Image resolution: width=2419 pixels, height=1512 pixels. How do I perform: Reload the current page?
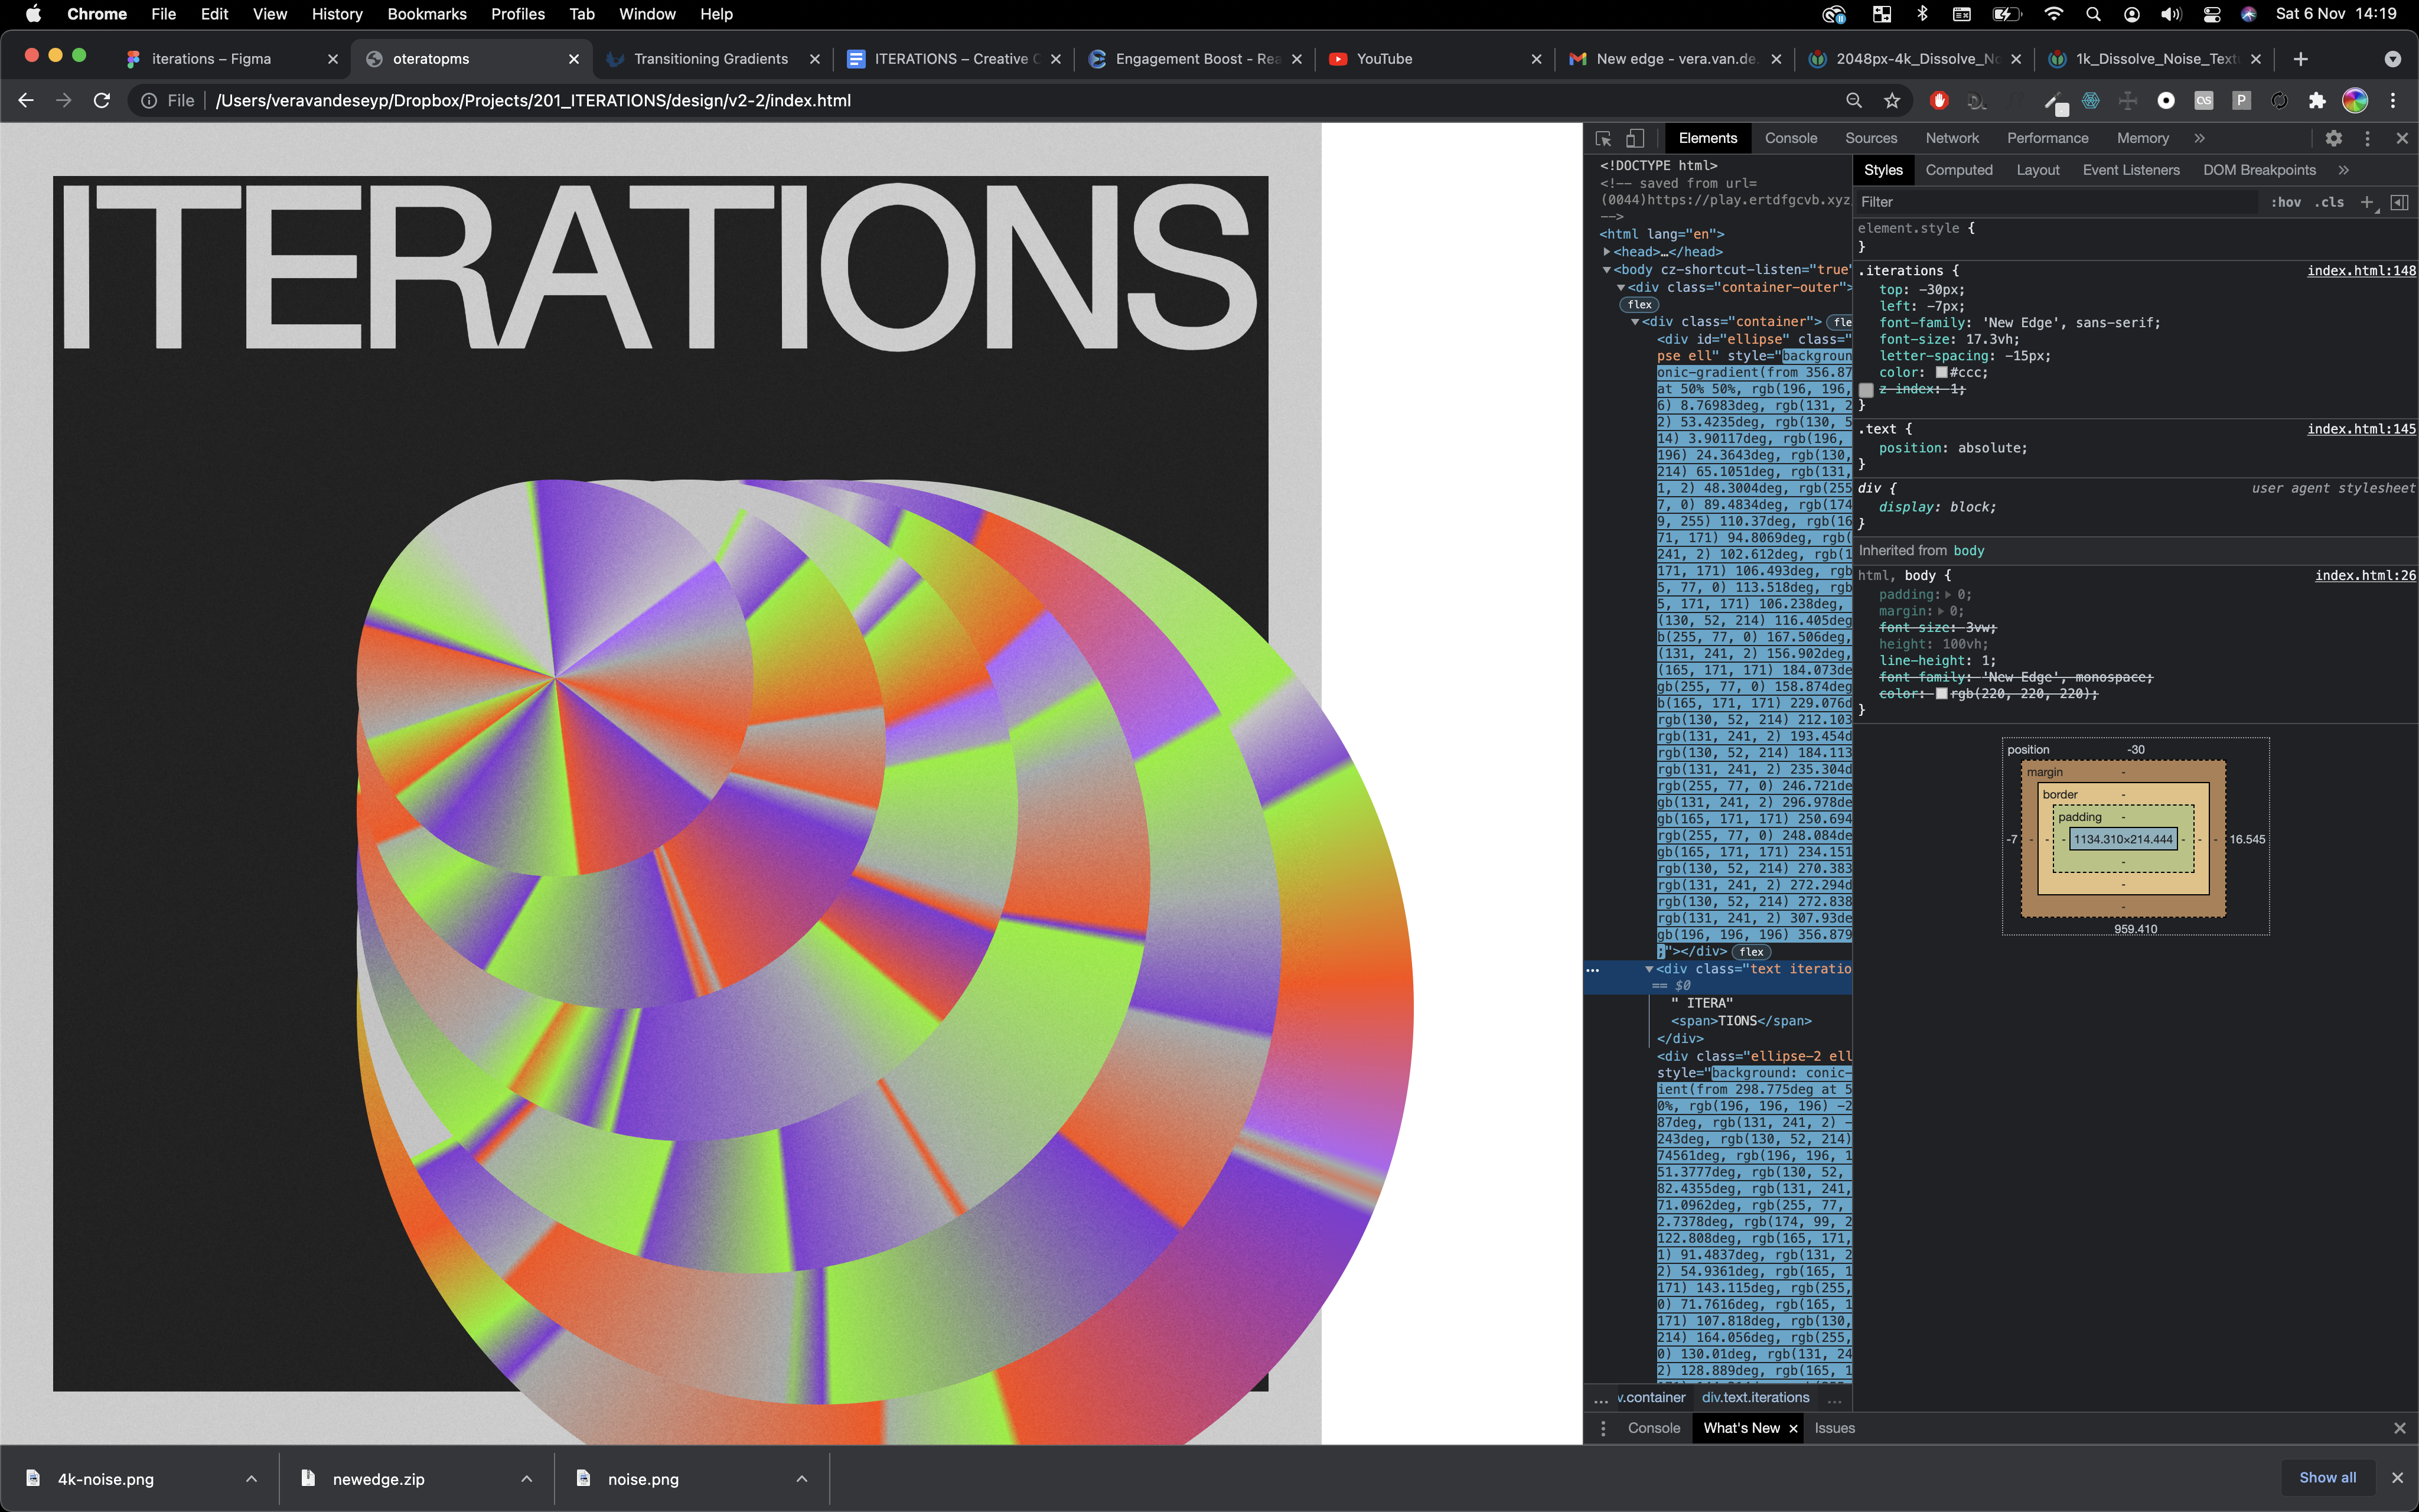pos(102,100)
